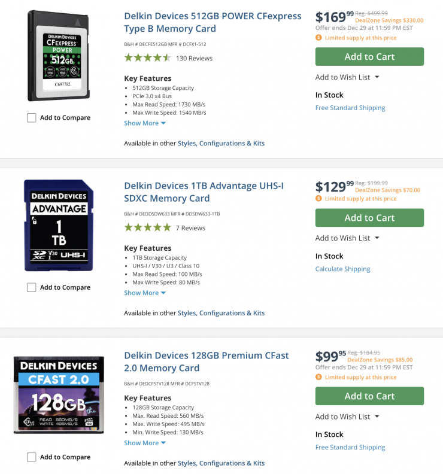
Task: Add the 512GB CFexpress card to cart
Action: (369, 56)
